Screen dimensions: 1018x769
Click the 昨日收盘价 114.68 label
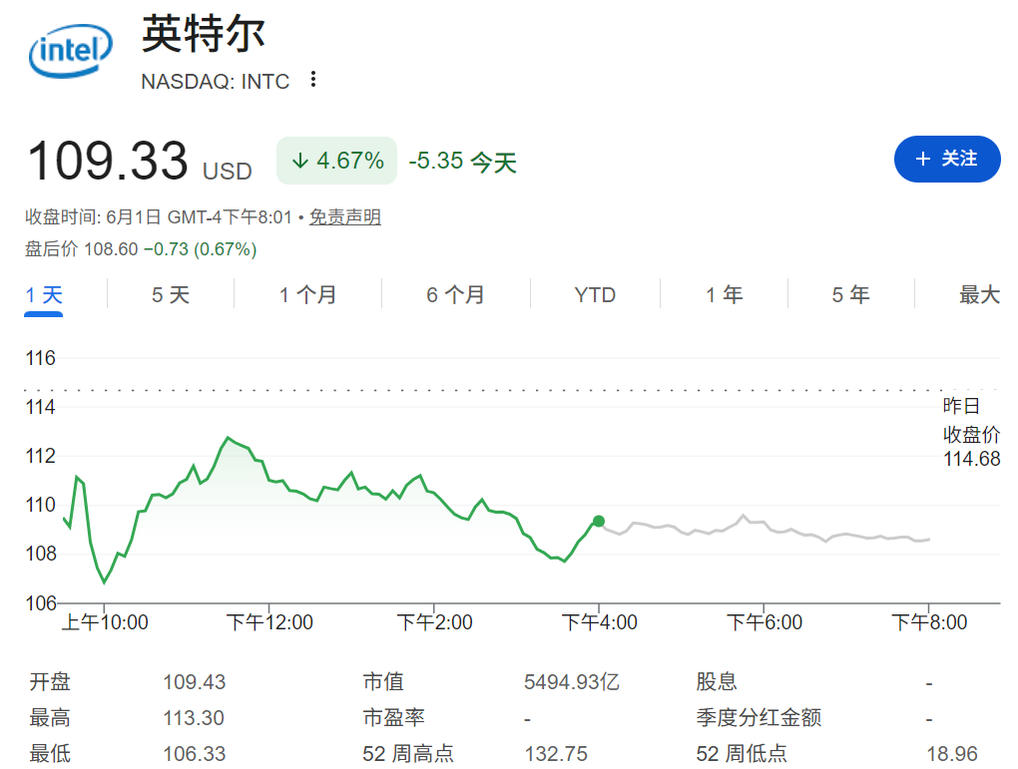click(x=971, y=432)
